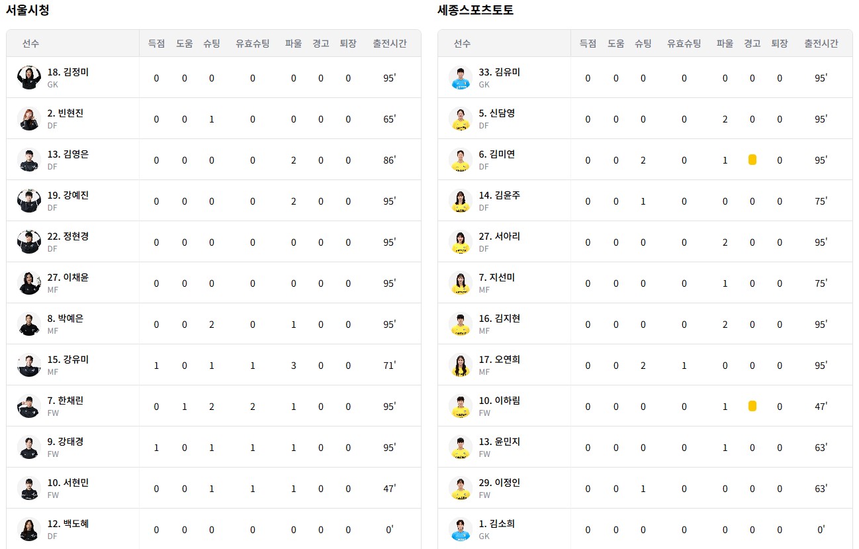Click the yellow card icon in 김미연's row
This screenshot has width=859, height=549.
pos(752,160)
